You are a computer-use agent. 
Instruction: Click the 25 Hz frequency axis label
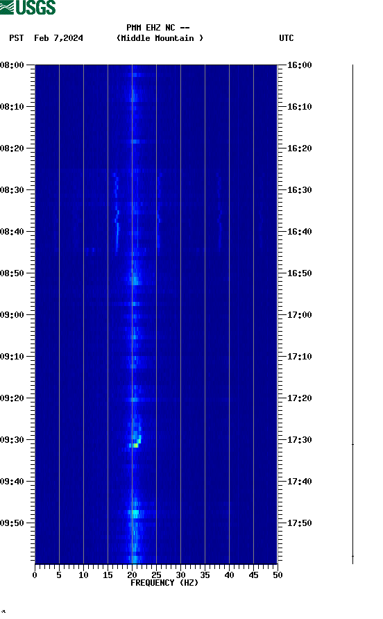coord(156,575)
